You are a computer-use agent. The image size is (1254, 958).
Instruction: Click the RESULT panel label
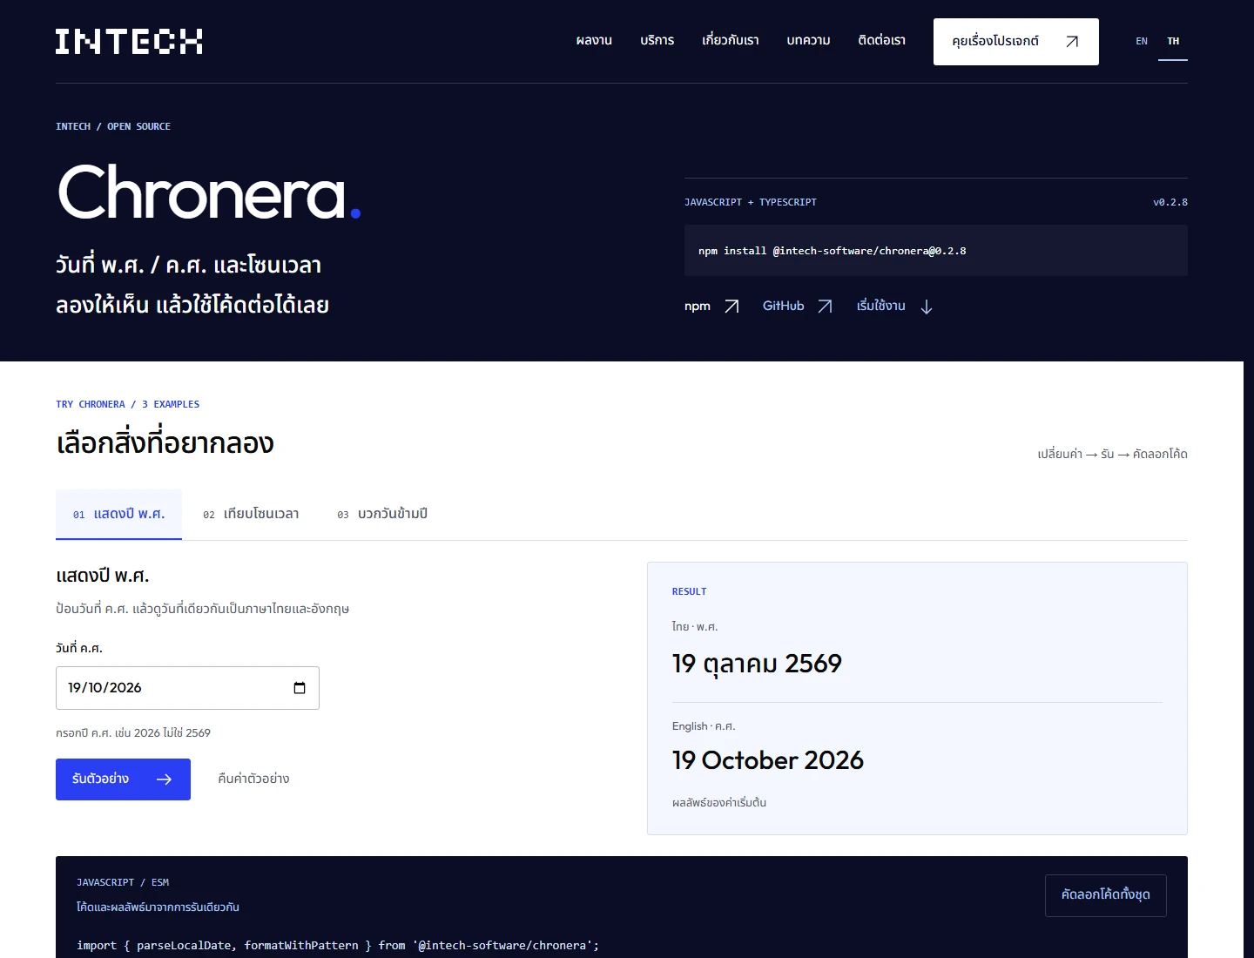point(689,591)
